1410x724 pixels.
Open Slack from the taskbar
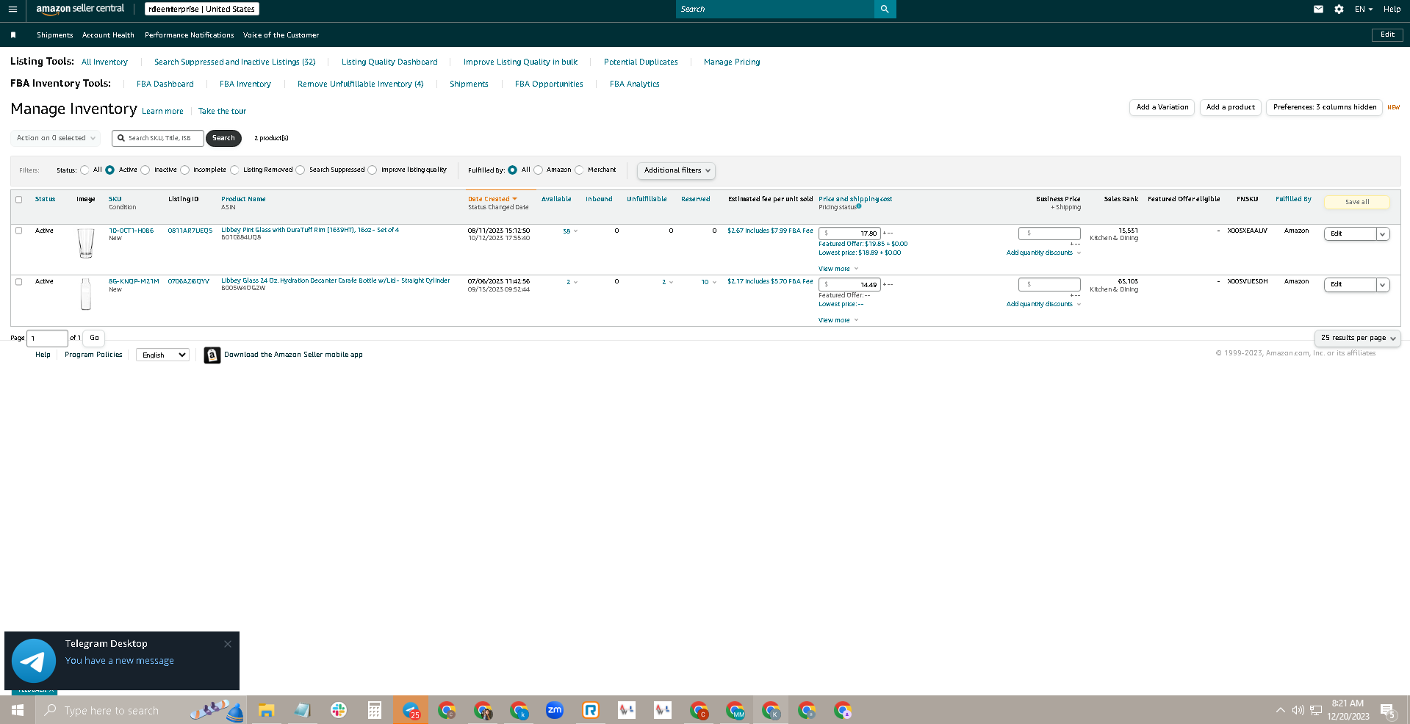tap(338, 710)
